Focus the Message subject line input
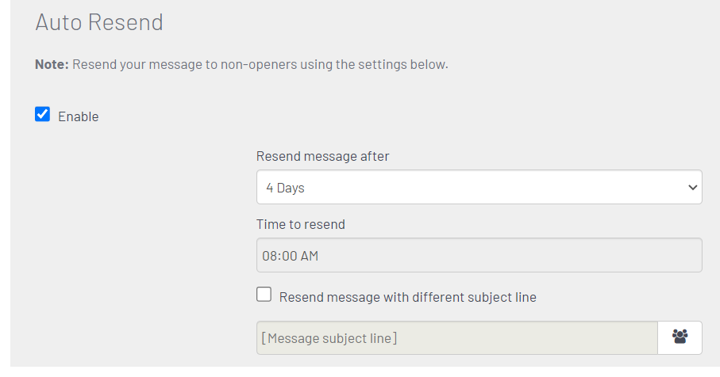 click(456, 338)
